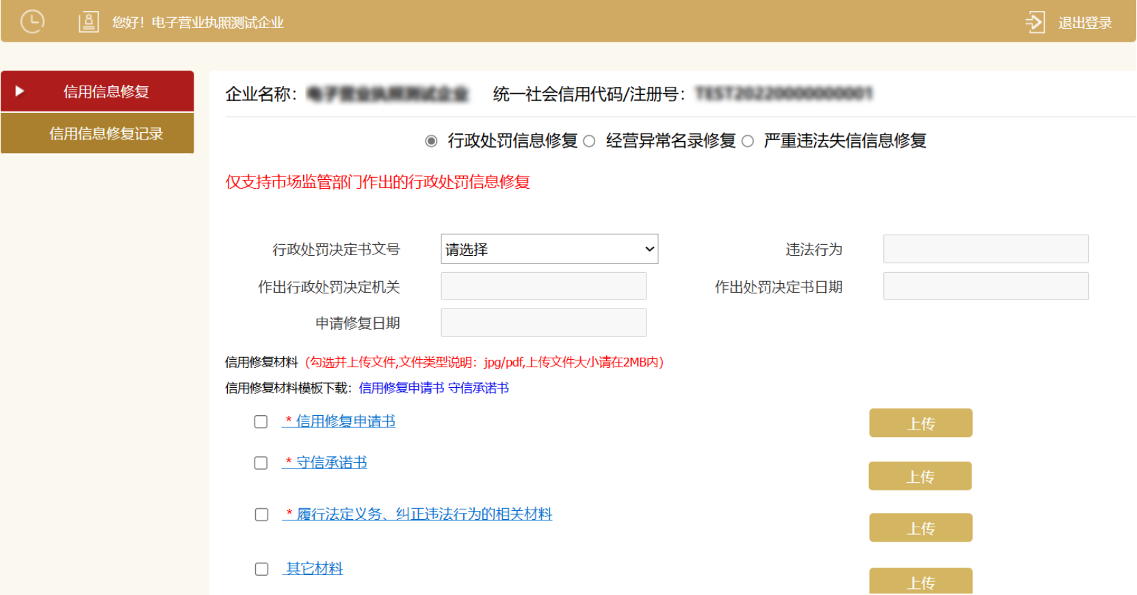The width and height of the screenshot is (1137, 595).
Task: Open 信用信息修复 sidebar menu item
Action: tap(105, 92)
